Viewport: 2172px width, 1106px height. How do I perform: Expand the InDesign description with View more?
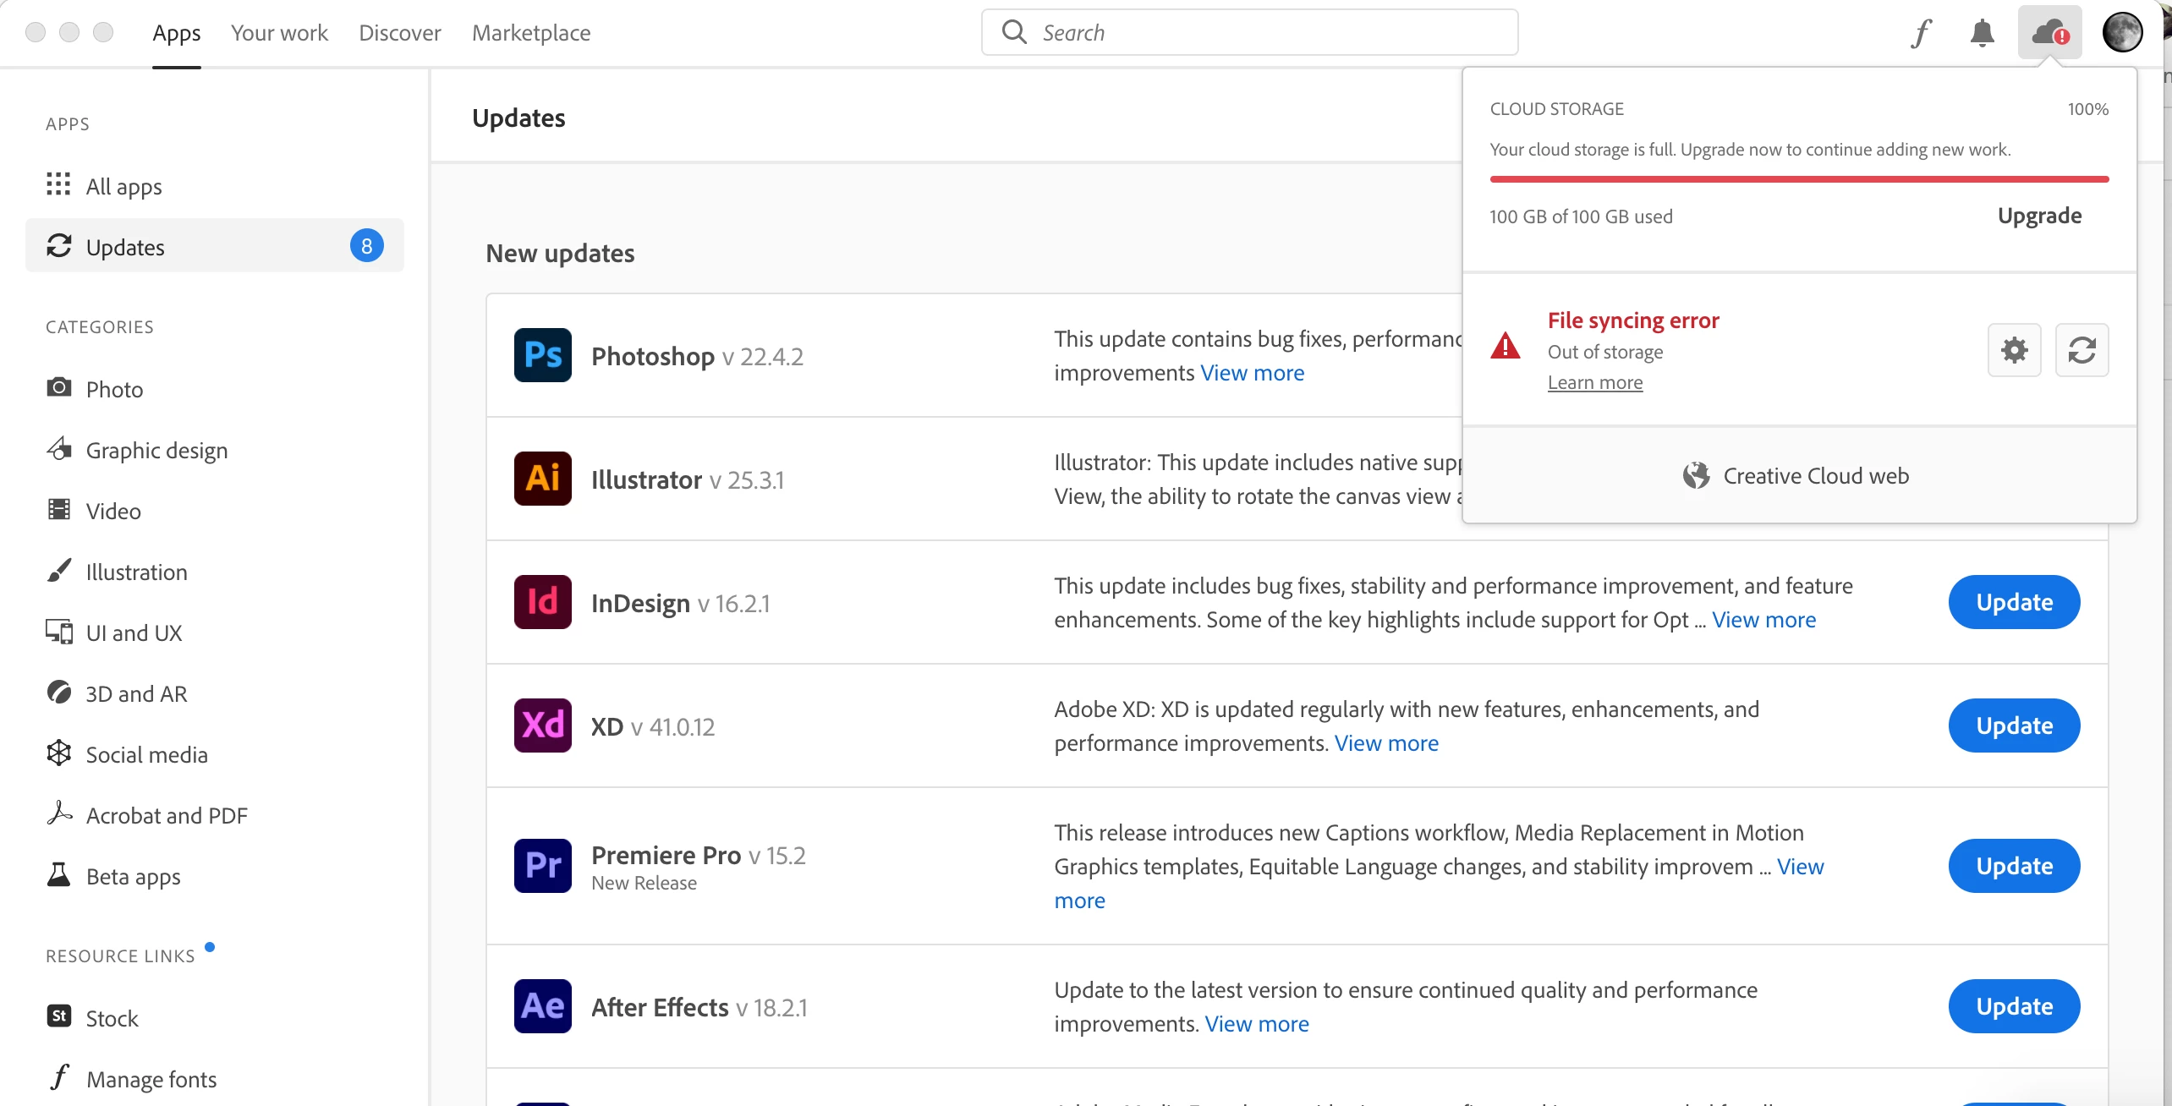(x=1763, y=620)
